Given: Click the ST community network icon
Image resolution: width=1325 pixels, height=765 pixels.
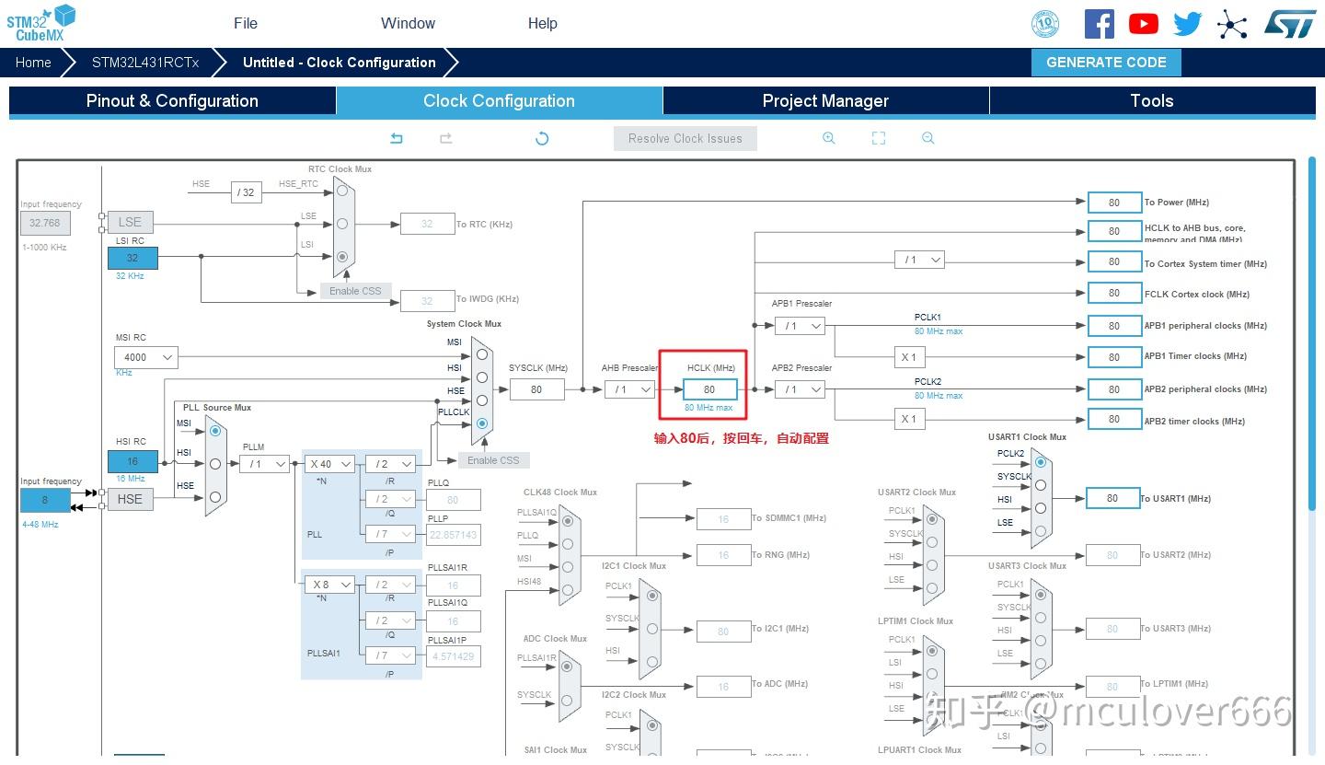Looking at the screenshot, I should [x=1232, y=24].
